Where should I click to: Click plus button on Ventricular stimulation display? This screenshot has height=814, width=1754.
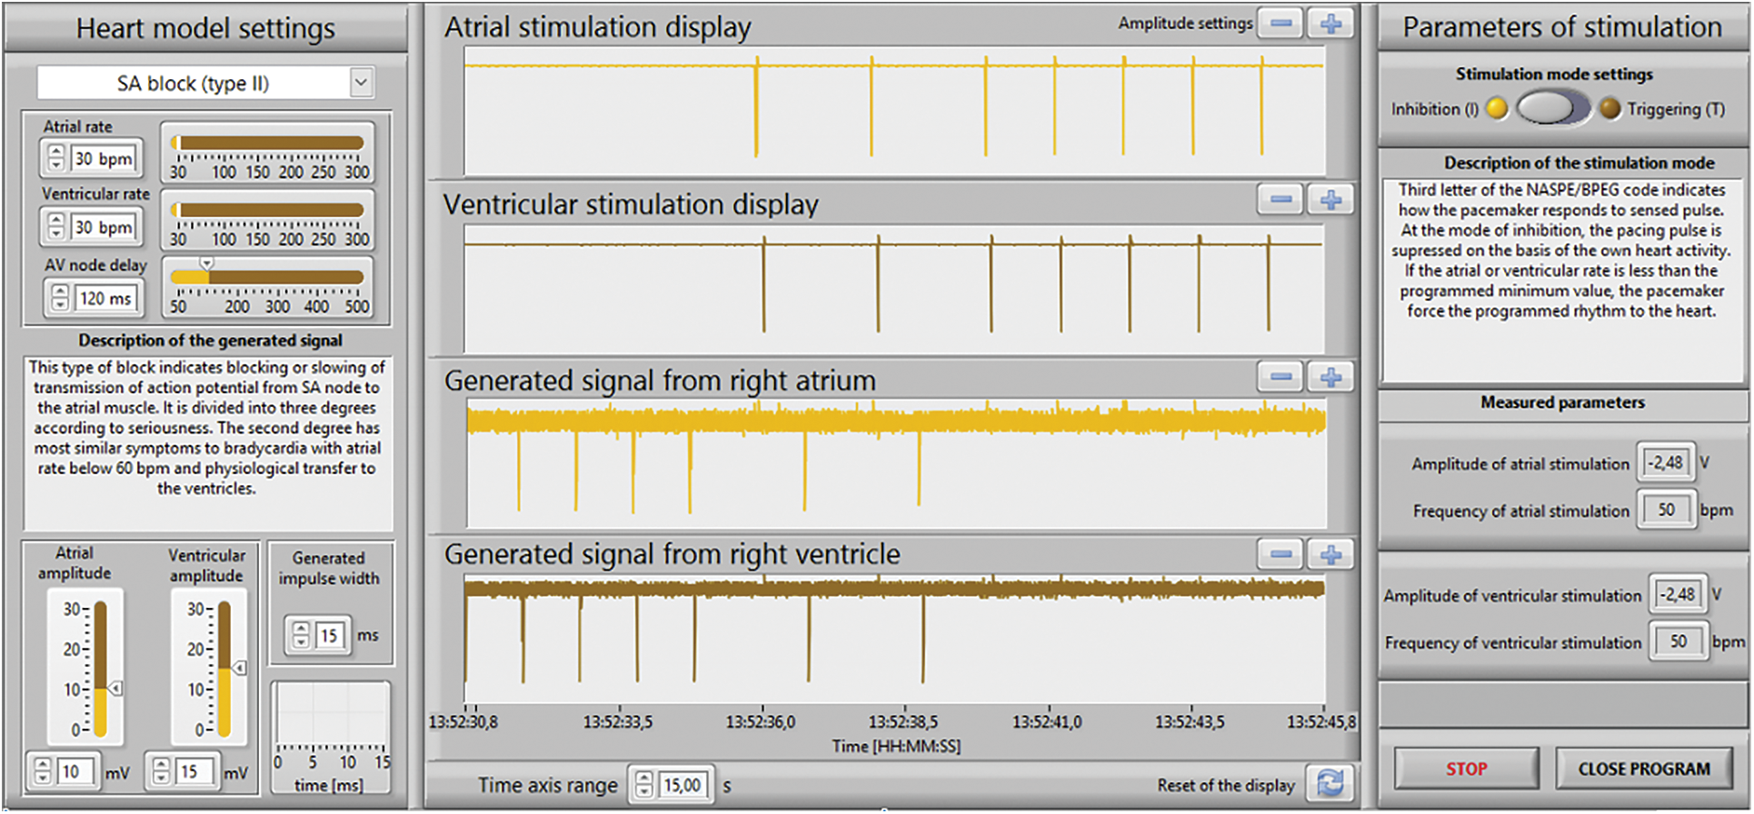tap(1330, 200)
